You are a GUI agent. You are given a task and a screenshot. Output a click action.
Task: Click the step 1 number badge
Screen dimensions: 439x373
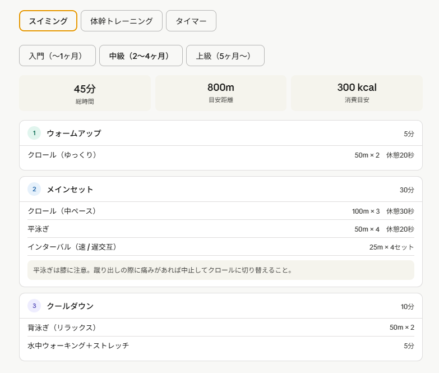point(34,133)
